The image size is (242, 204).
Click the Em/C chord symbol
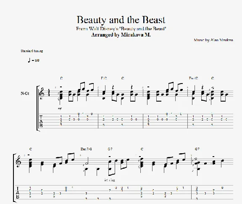point(194,78)
